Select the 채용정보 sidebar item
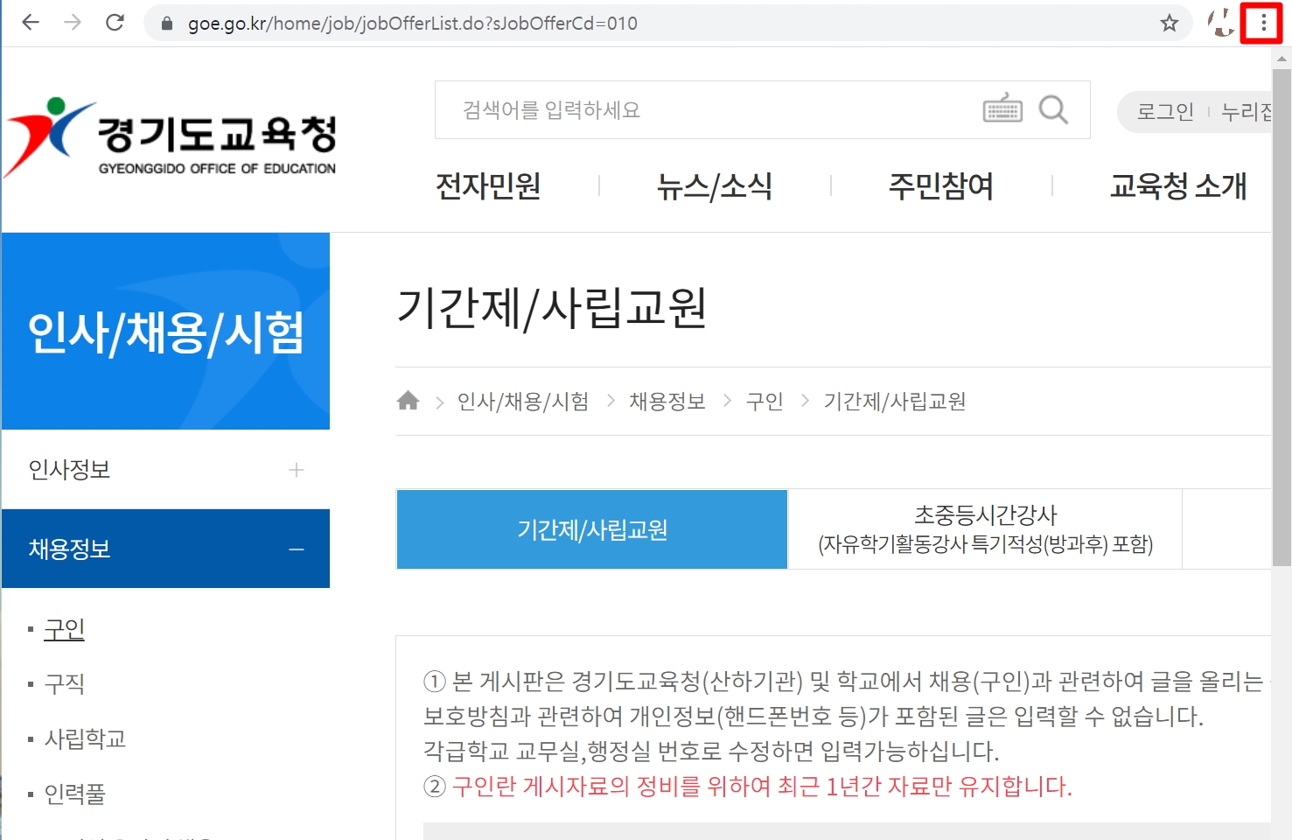 click(165, 549)
